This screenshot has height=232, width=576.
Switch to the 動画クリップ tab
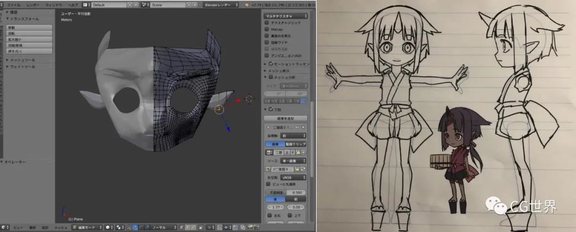tap(295, 144)
